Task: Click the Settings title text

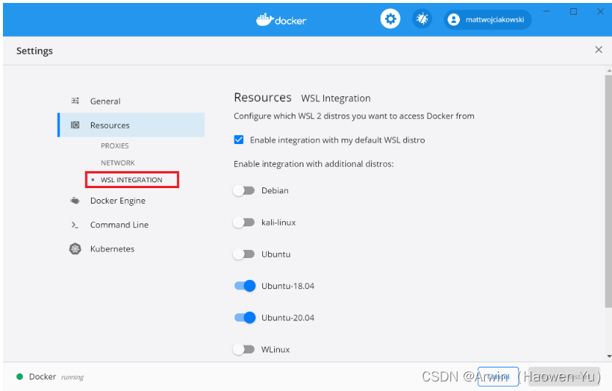Action: [x=35, y=51]
